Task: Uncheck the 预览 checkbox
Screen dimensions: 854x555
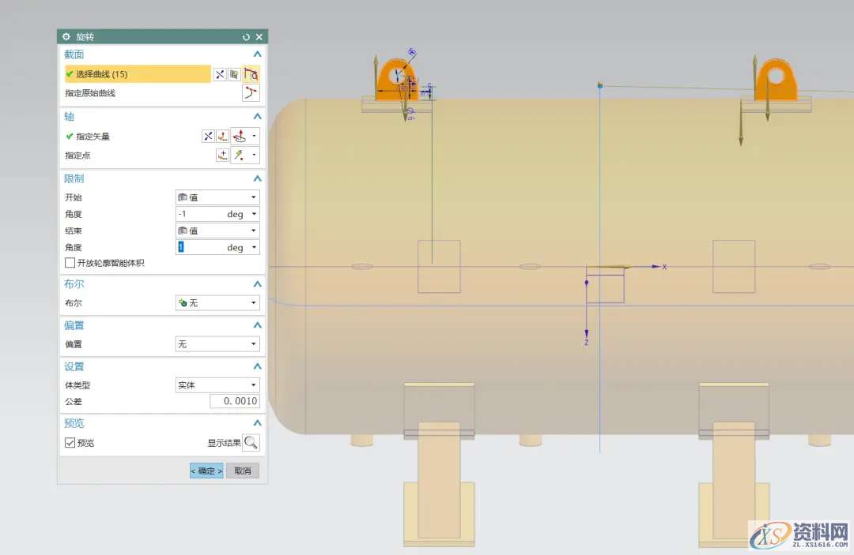Action: [70, 443]
